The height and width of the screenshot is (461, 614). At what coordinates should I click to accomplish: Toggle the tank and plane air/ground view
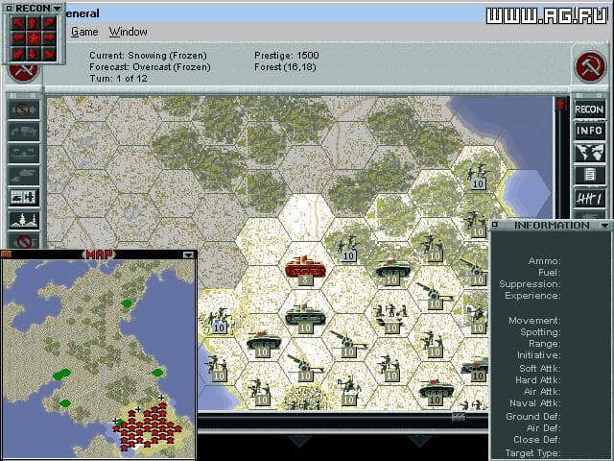(x=23, y=198)
